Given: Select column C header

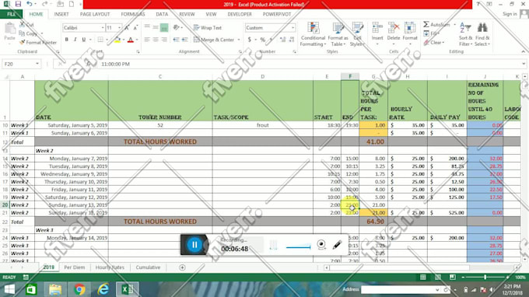Looking at the screenshot, I should (x=160, y=76).
